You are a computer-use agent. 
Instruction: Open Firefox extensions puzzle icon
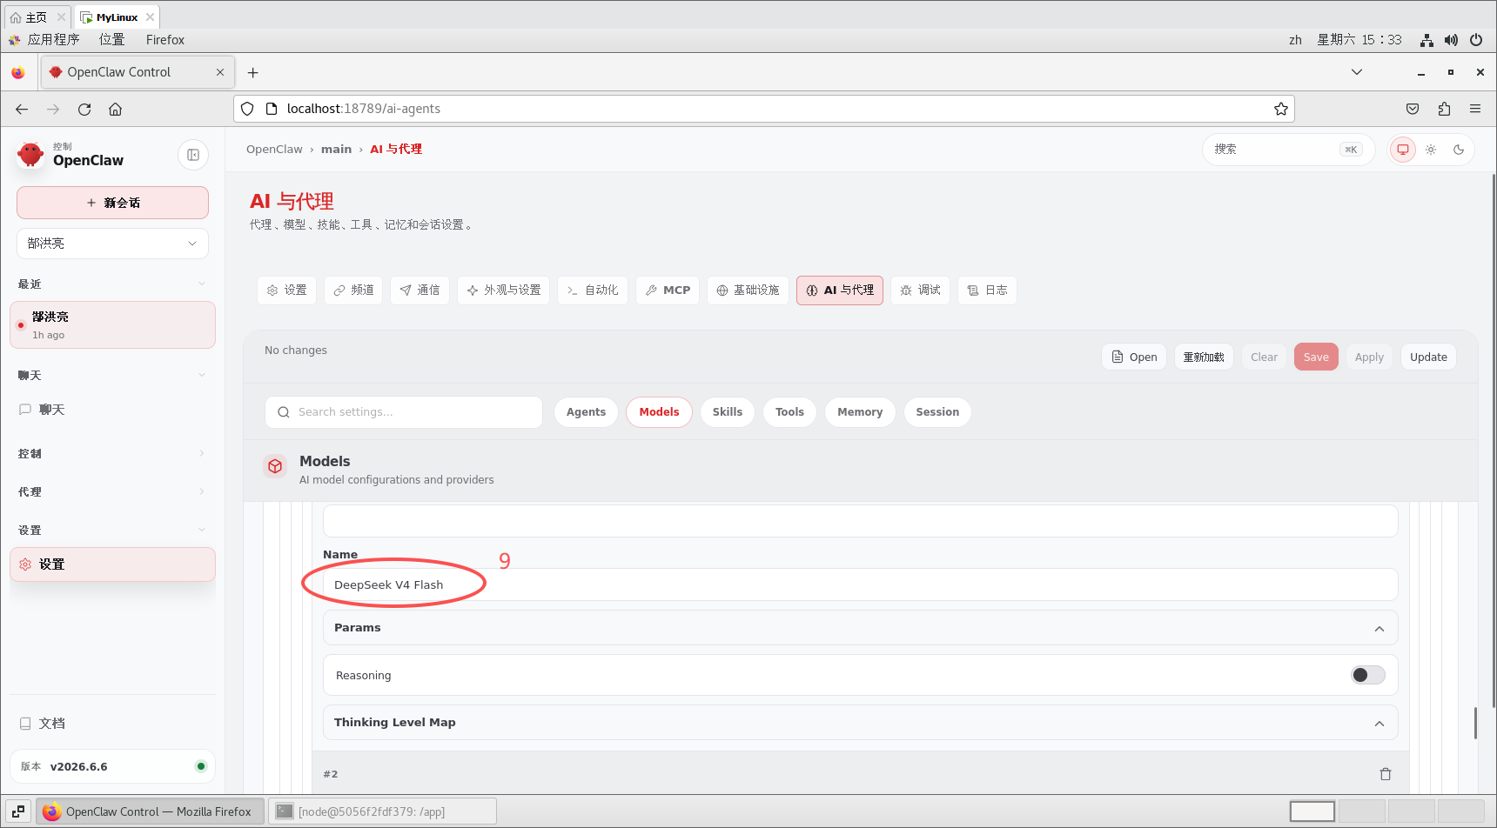click(1444, 109)
